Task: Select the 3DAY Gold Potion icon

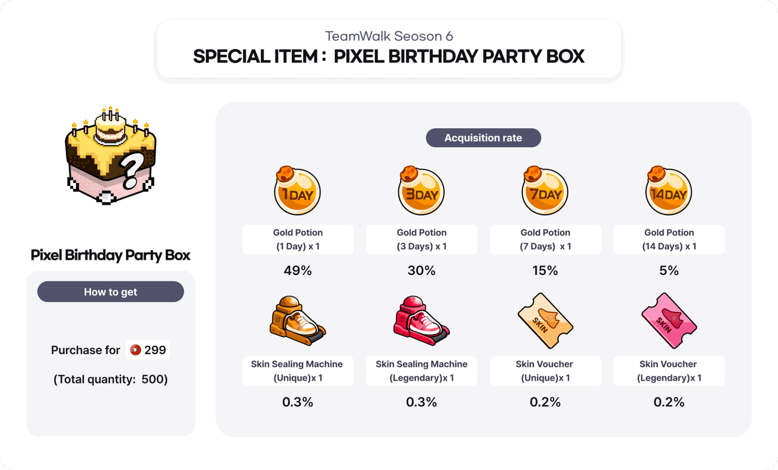Action: tap(421, 190)
